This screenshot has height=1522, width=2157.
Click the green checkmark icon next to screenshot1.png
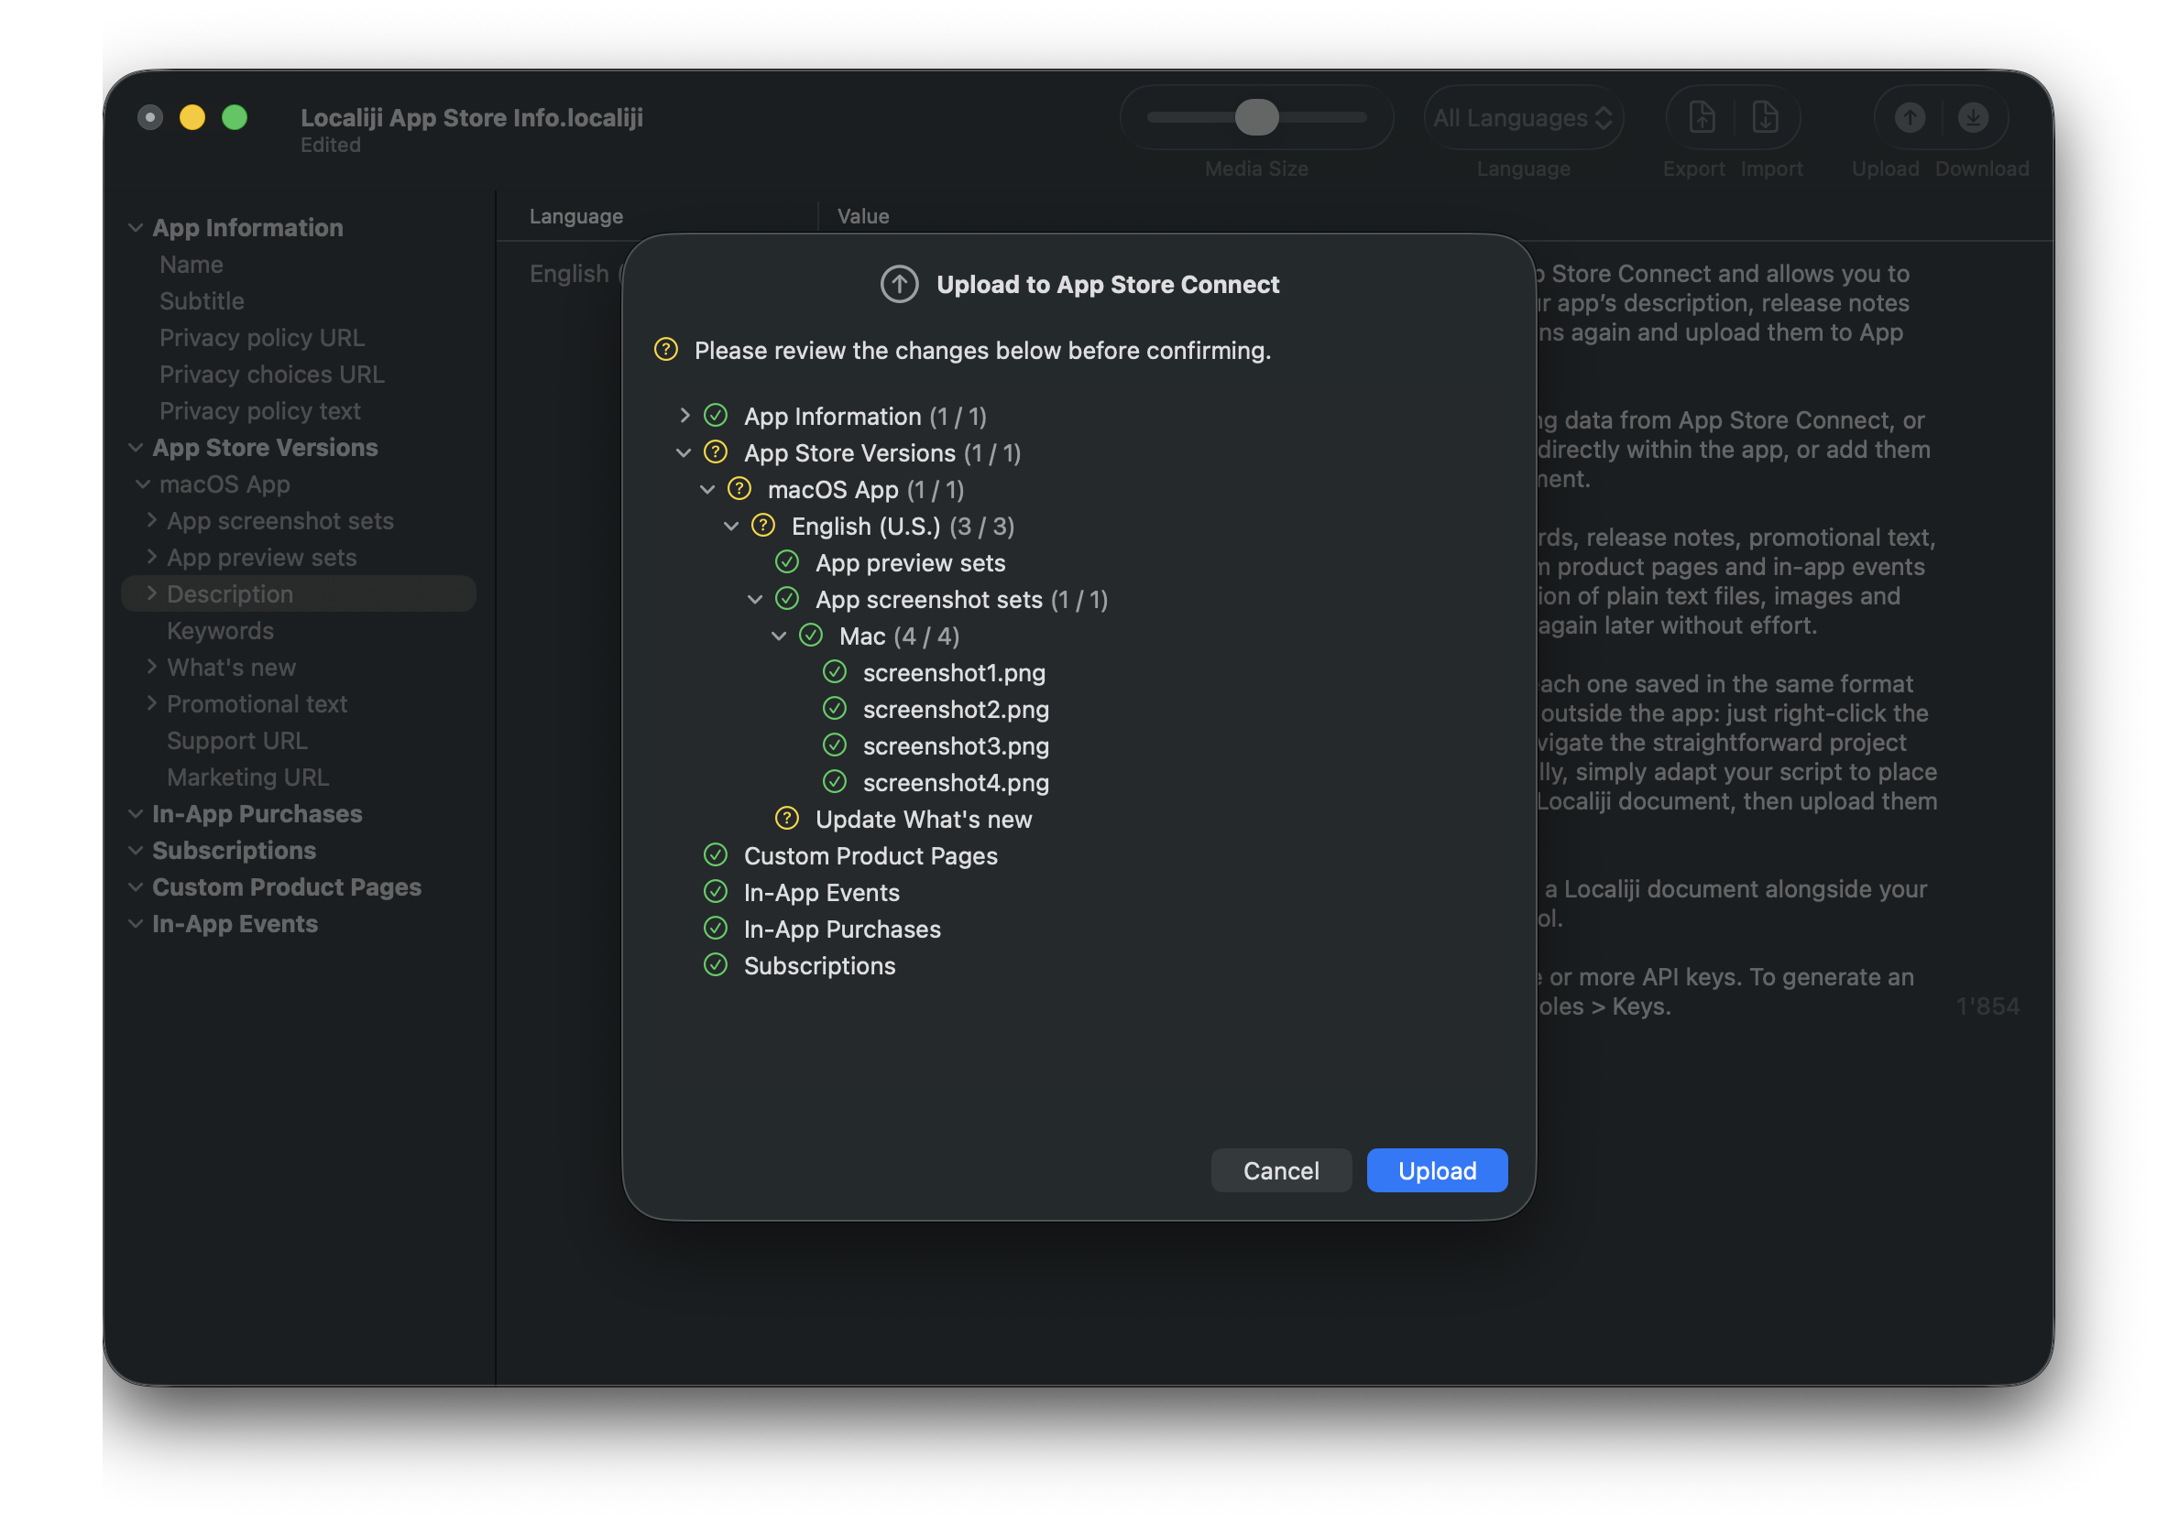click(834, 672)
